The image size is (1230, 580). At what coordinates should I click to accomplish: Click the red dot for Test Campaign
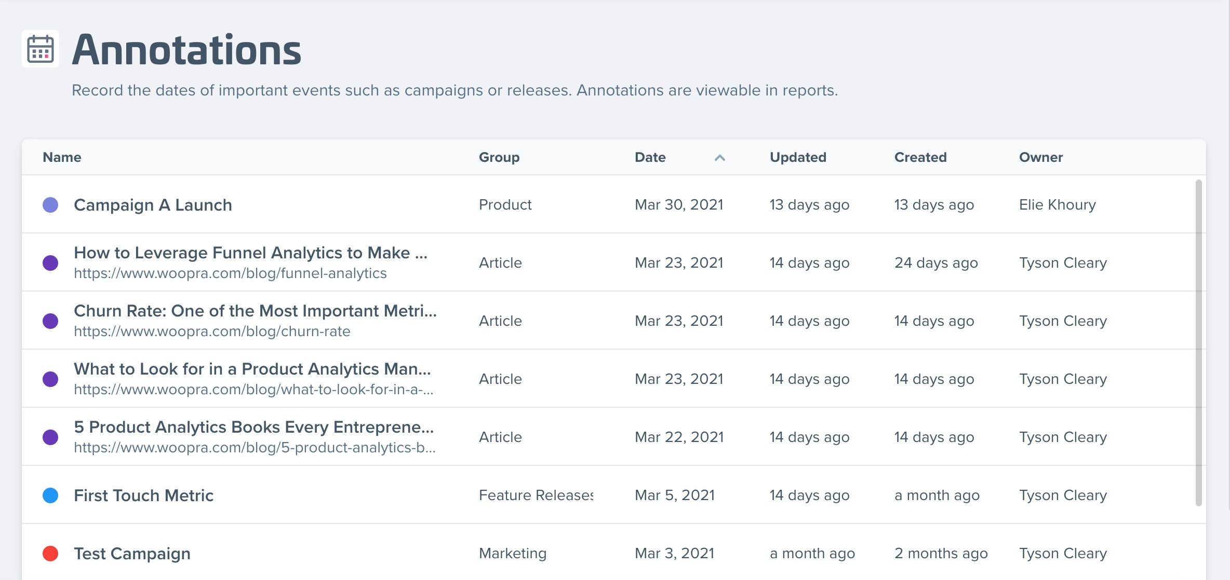pos(50,554)
